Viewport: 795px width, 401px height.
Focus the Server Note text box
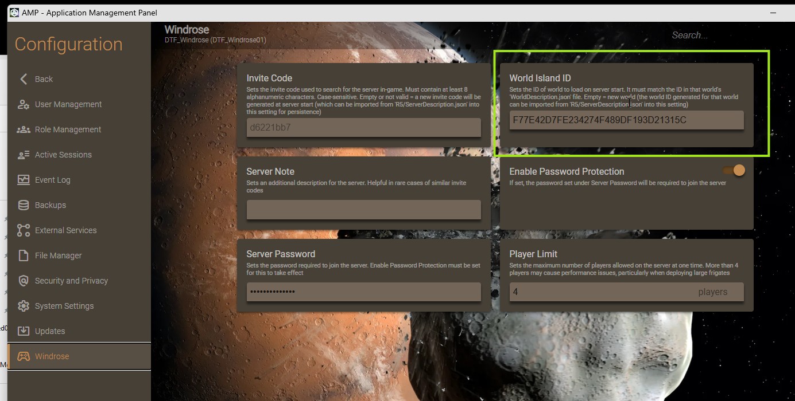coord(363,210)
